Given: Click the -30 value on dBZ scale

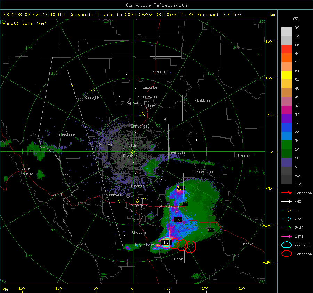Looking at the screenshot, I should tap(298, 184).
